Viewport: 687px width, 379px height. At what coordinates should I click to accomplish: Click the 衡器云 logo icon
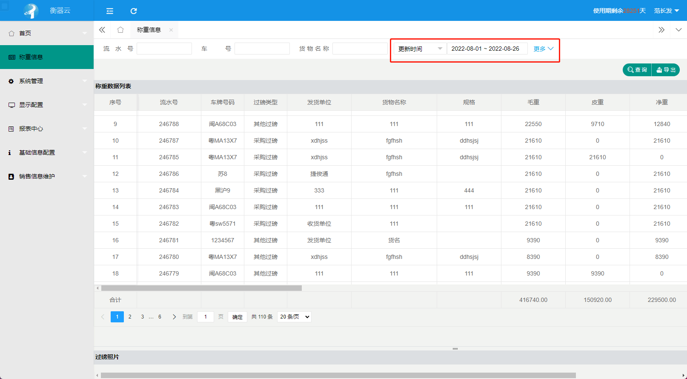[x=31, y=11]
